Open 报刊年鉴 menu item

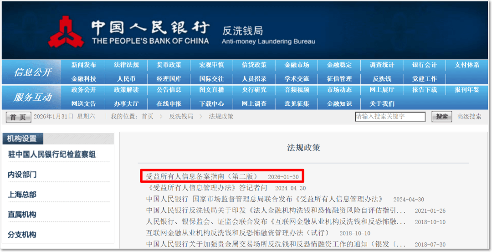[x=467, y=90]
